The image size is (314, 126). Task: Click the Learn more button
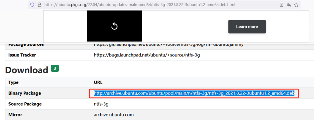247,27
